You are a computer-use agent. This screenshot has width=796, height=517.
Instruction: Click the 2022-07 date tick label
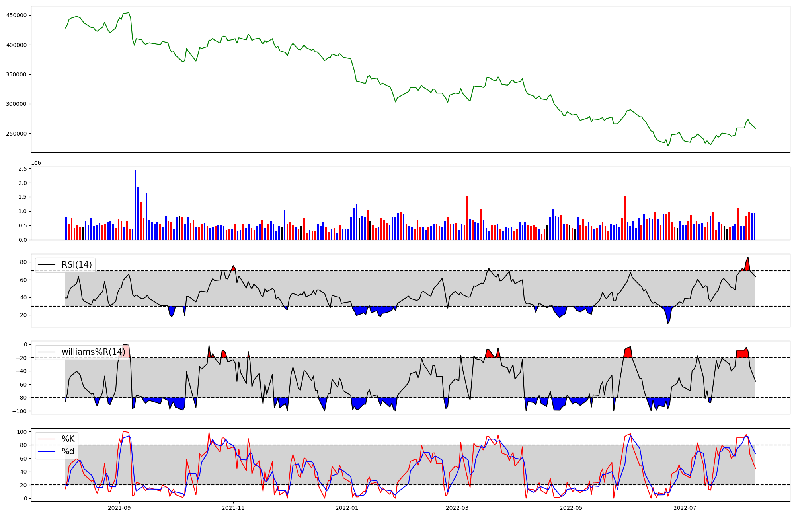tap(685, 508)
